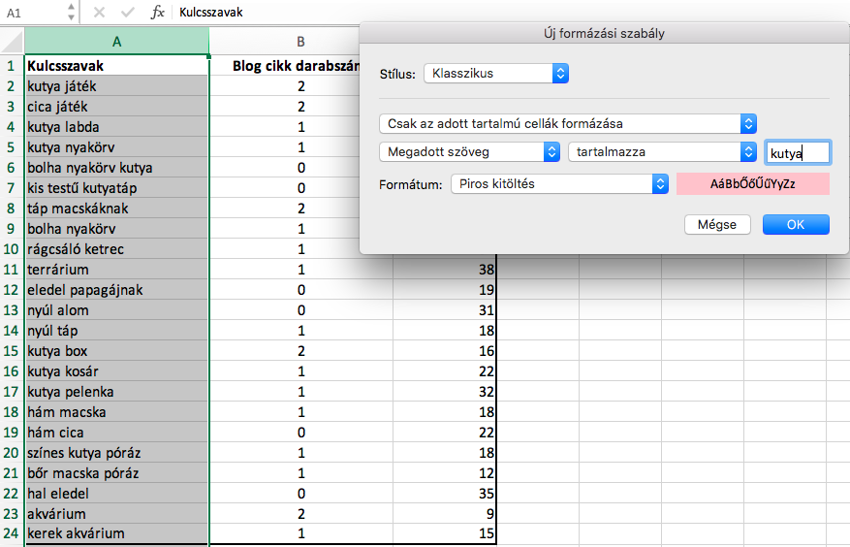Viewport: 850px width, 547px height.
Task: Open the Formátum dropdown showing Piros kitöltés
Action: (559, 184)
